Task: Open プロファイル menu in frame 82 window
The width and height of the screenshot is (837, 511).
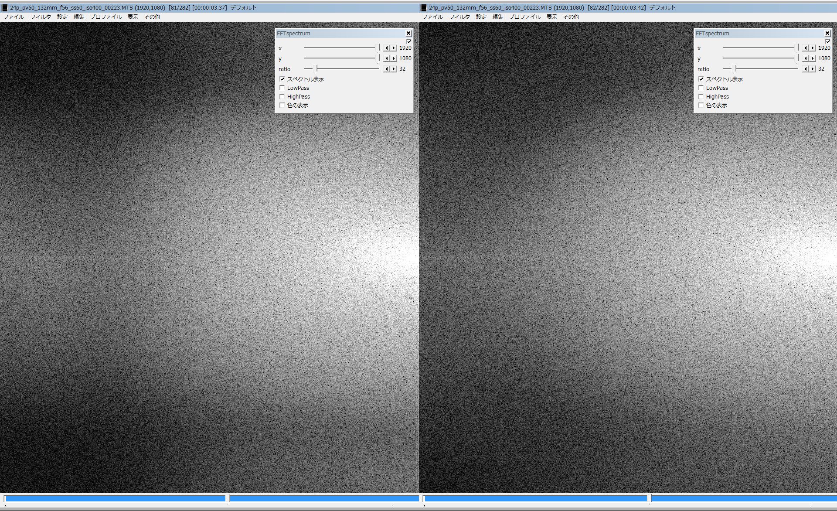Action: click(x=524, y=17)
